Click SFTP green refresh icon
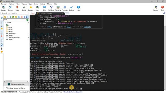This screenshot has width=166, height=93. [x=13, y=17]
